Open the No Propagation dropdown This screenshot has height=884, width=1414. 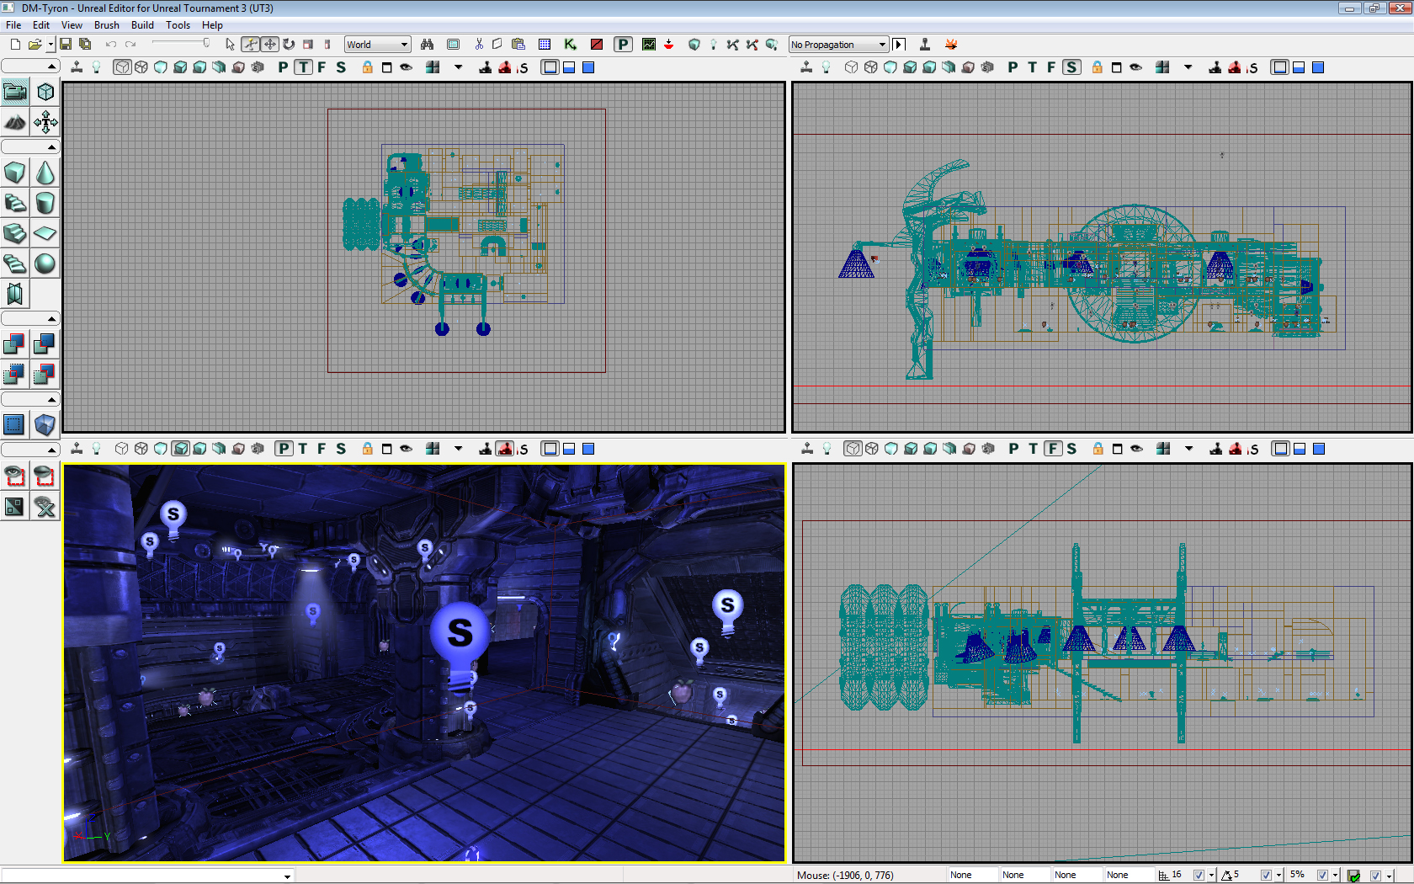pos(838,45)
